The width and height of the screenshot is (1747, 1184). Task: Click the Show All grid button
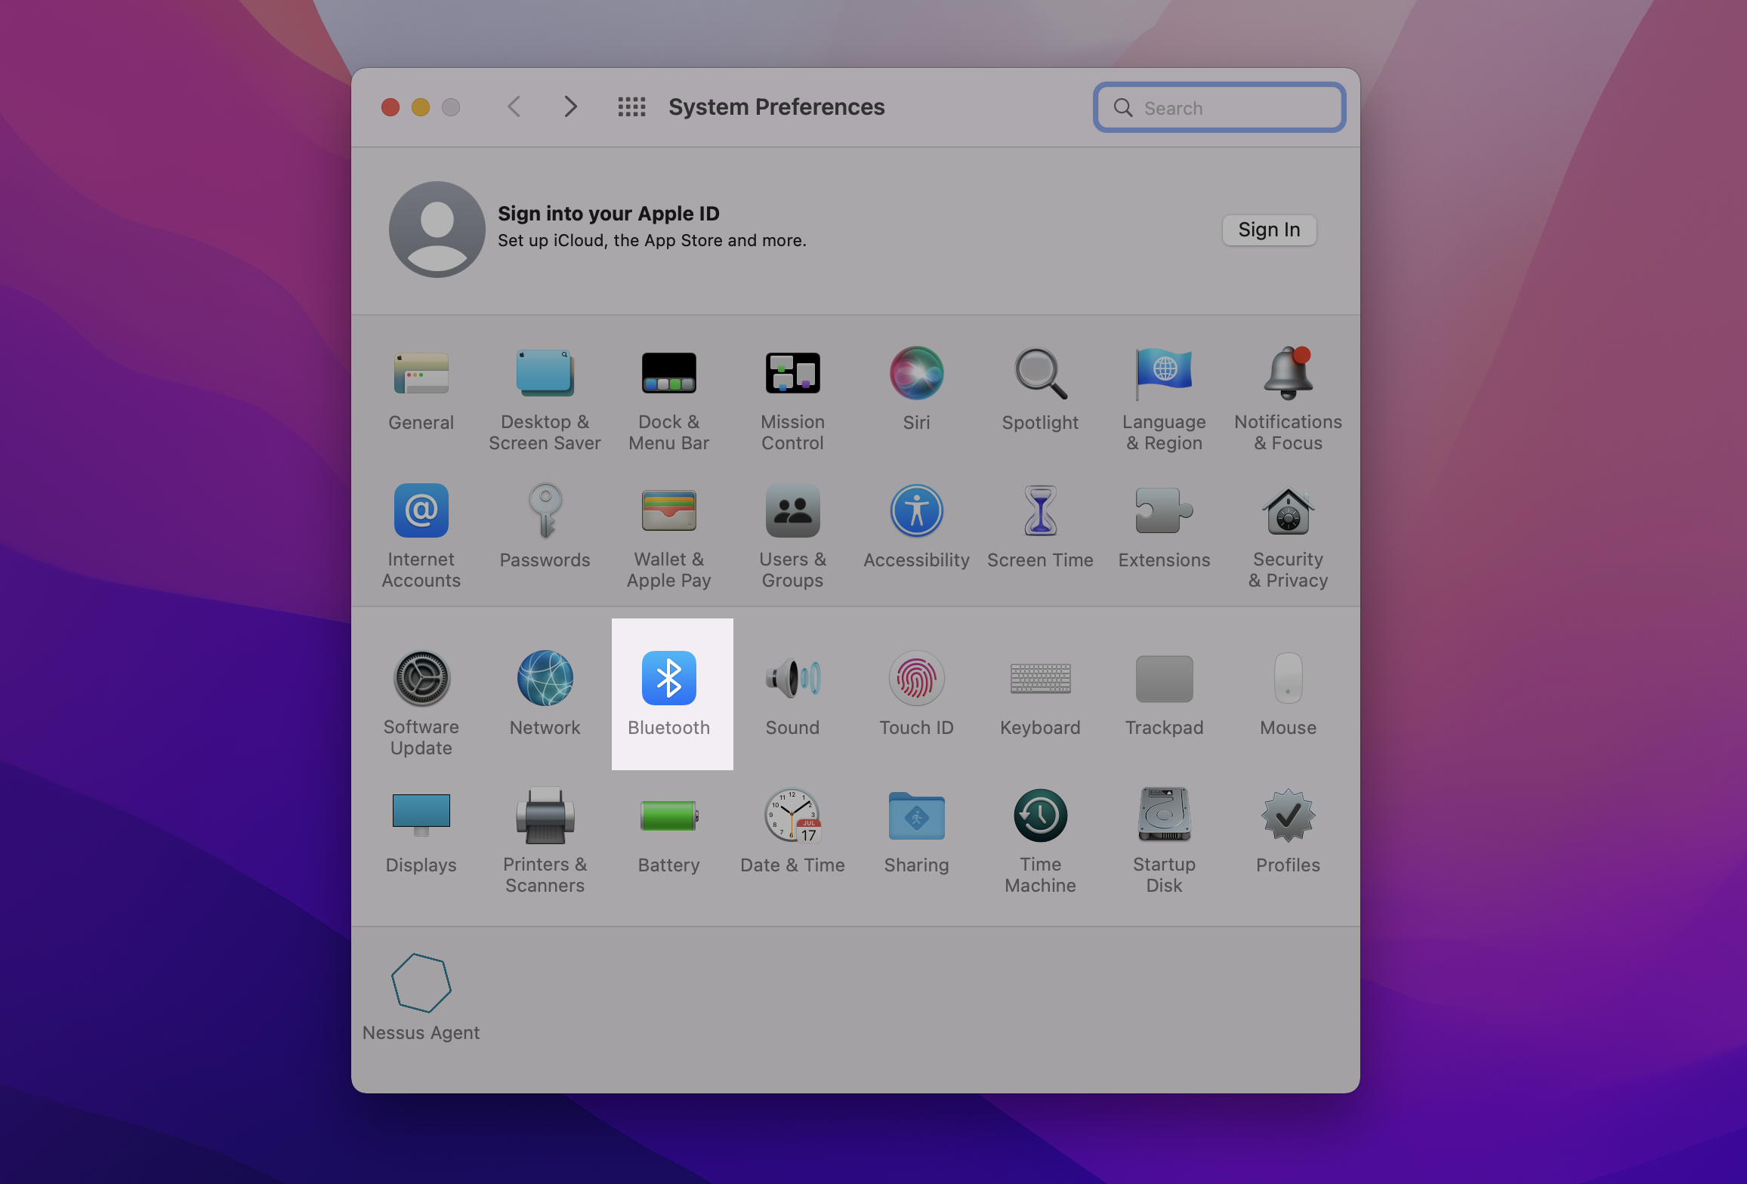click(x=631, y=107)
